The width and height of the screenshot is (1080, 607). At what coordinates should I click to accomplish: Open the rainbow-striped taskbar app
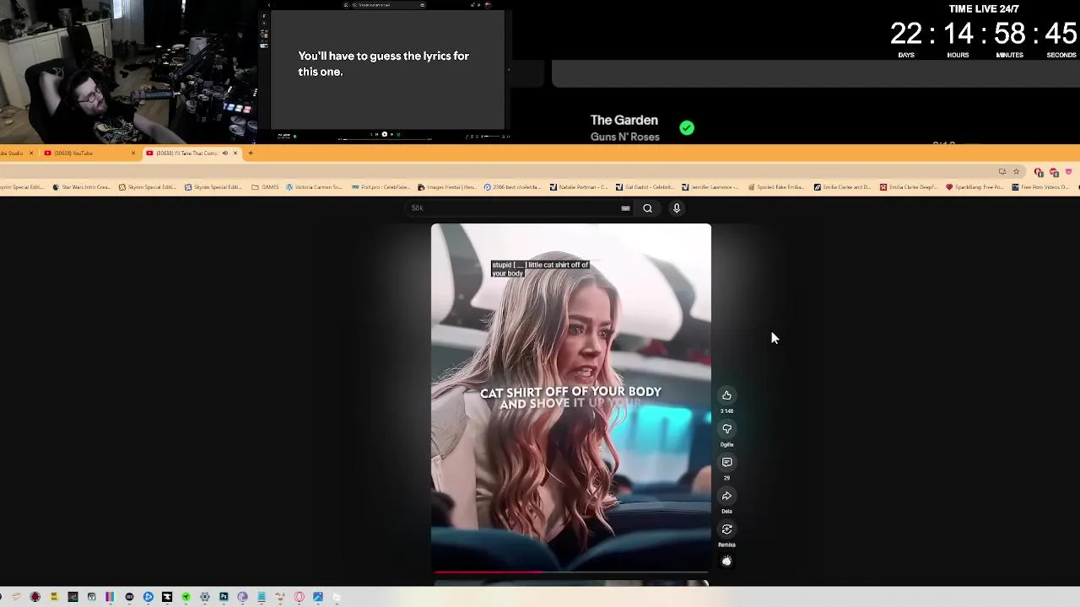(x=110, y=597)
